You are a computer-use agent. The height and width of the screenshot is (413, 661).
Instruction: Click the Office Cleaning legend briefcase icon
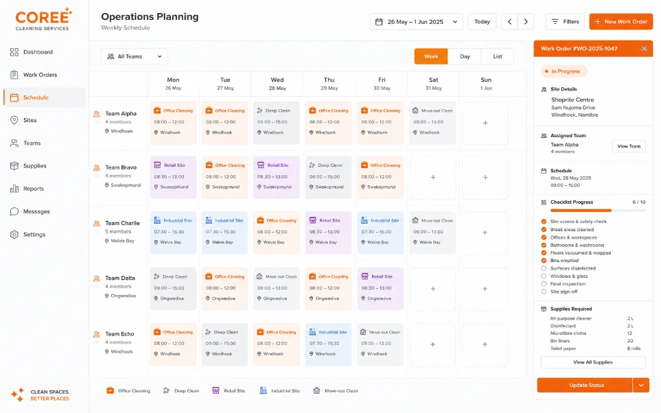tap(110, 390)
